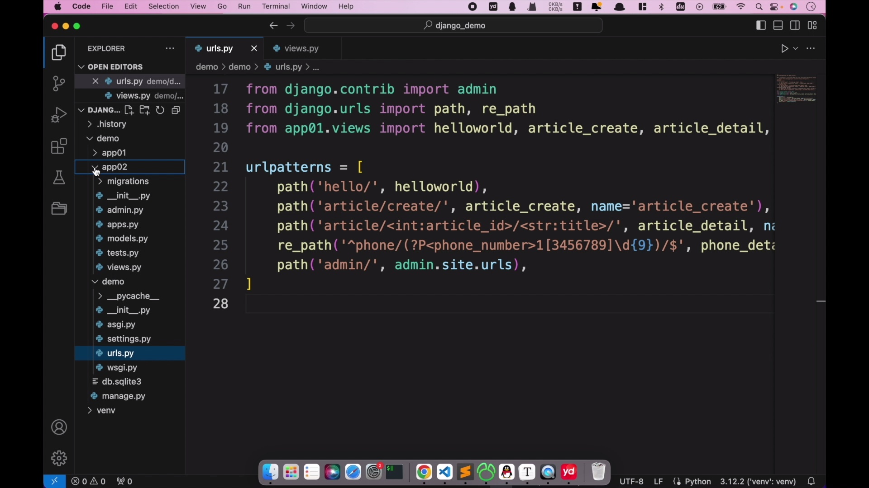Viewport: 869px width, 488px height.
Task: Refresh the explorer file tree
Action: 160,110
